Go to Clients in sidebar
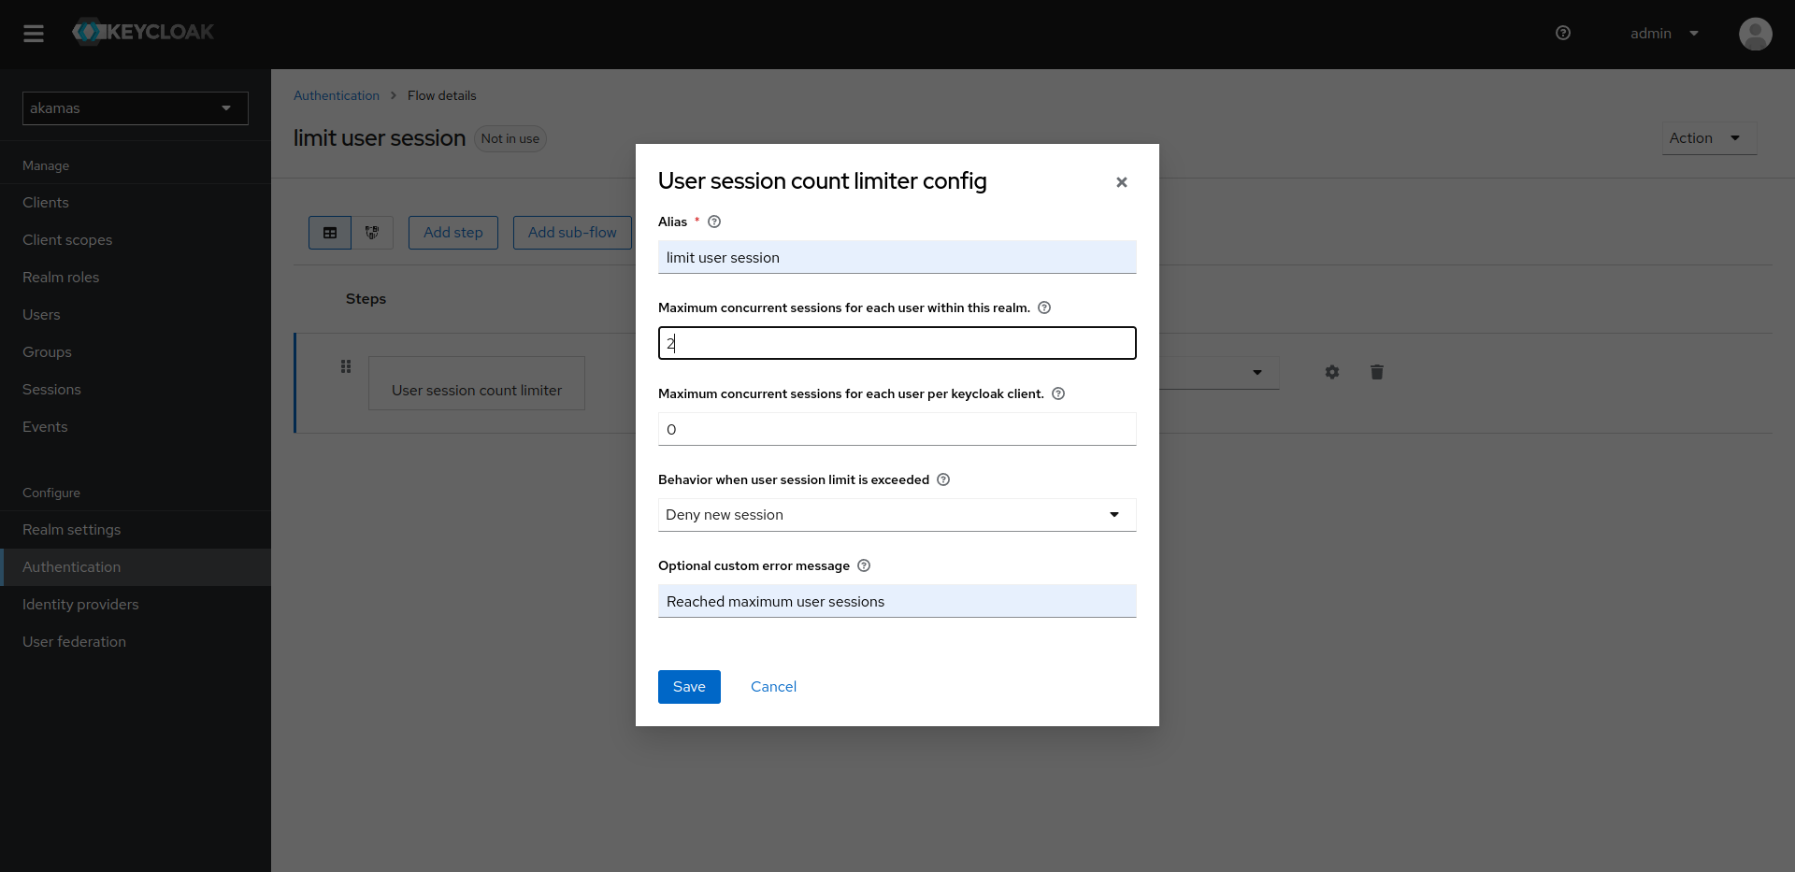The width and height of the screenshot is (1795, 872). 46,203
